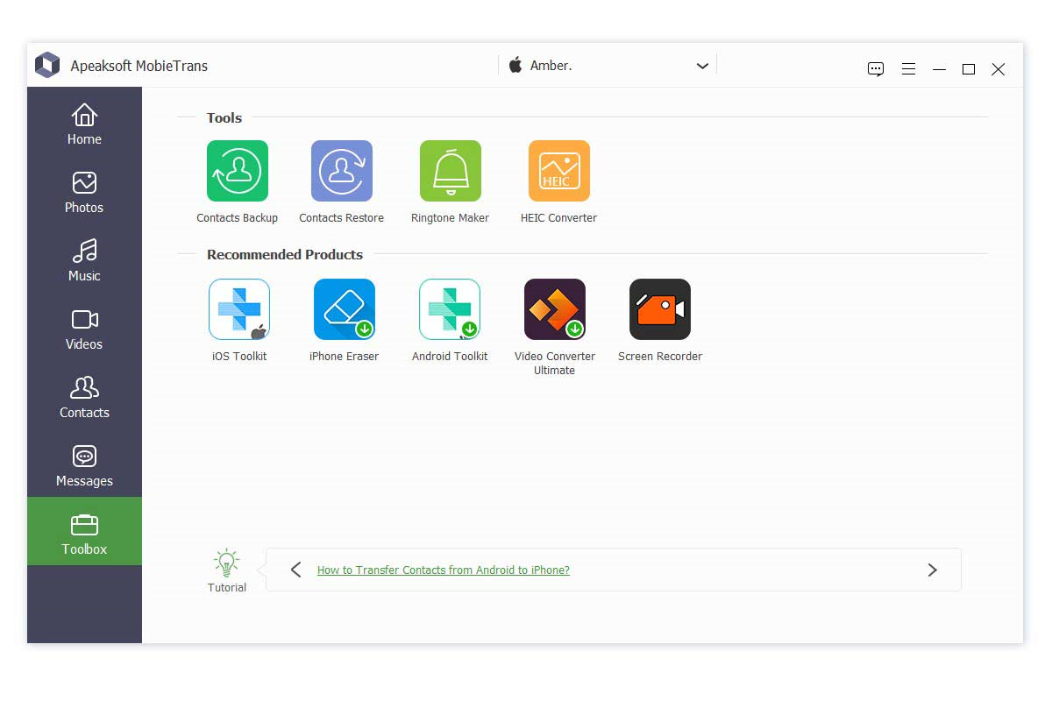Select Contacts in the sidebar
Image resolution: width=1052 pixels, height=701 pixels.
[84, 398]
